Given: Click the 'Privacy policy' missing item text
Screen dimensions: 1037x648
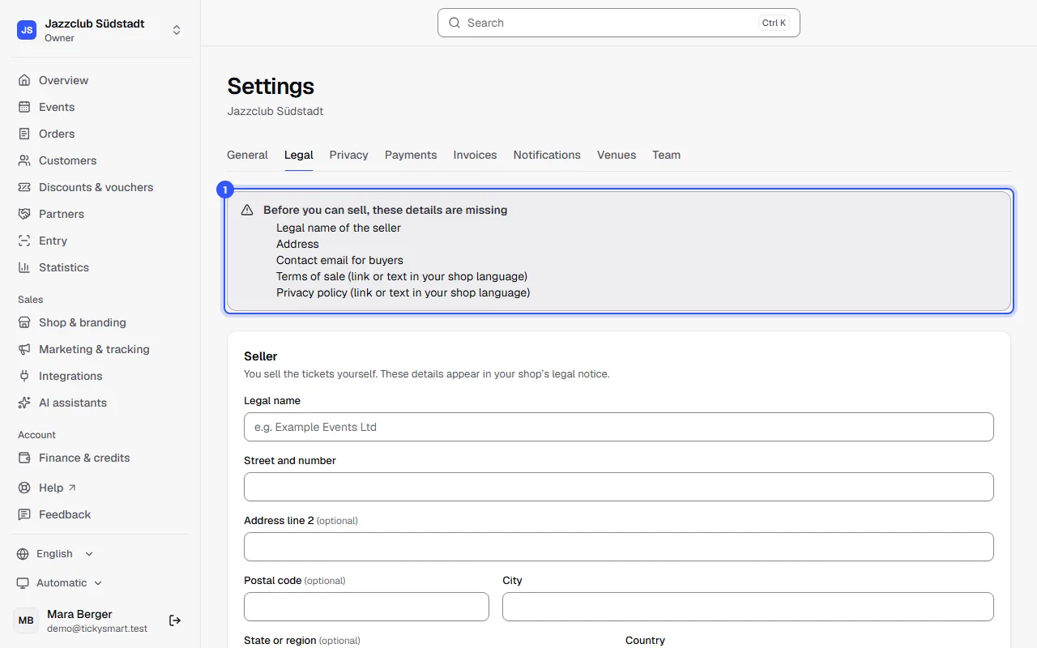Looking at the screenshot, I should [403, 292].
